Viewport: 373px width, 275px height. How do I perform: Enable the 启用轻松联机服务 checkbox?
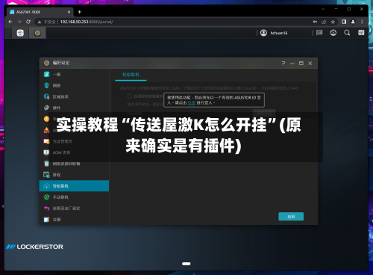(129, 96)
